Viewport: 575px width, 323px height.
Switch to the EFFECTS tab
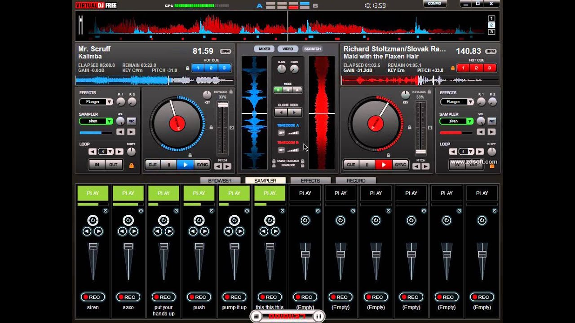pyautogui.click(x=310, y=180)
